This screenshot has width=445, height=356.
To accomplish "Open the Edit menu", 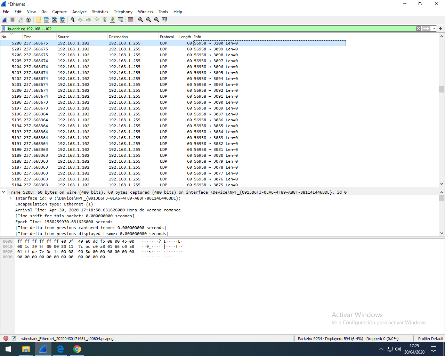I will pos(18,12).
